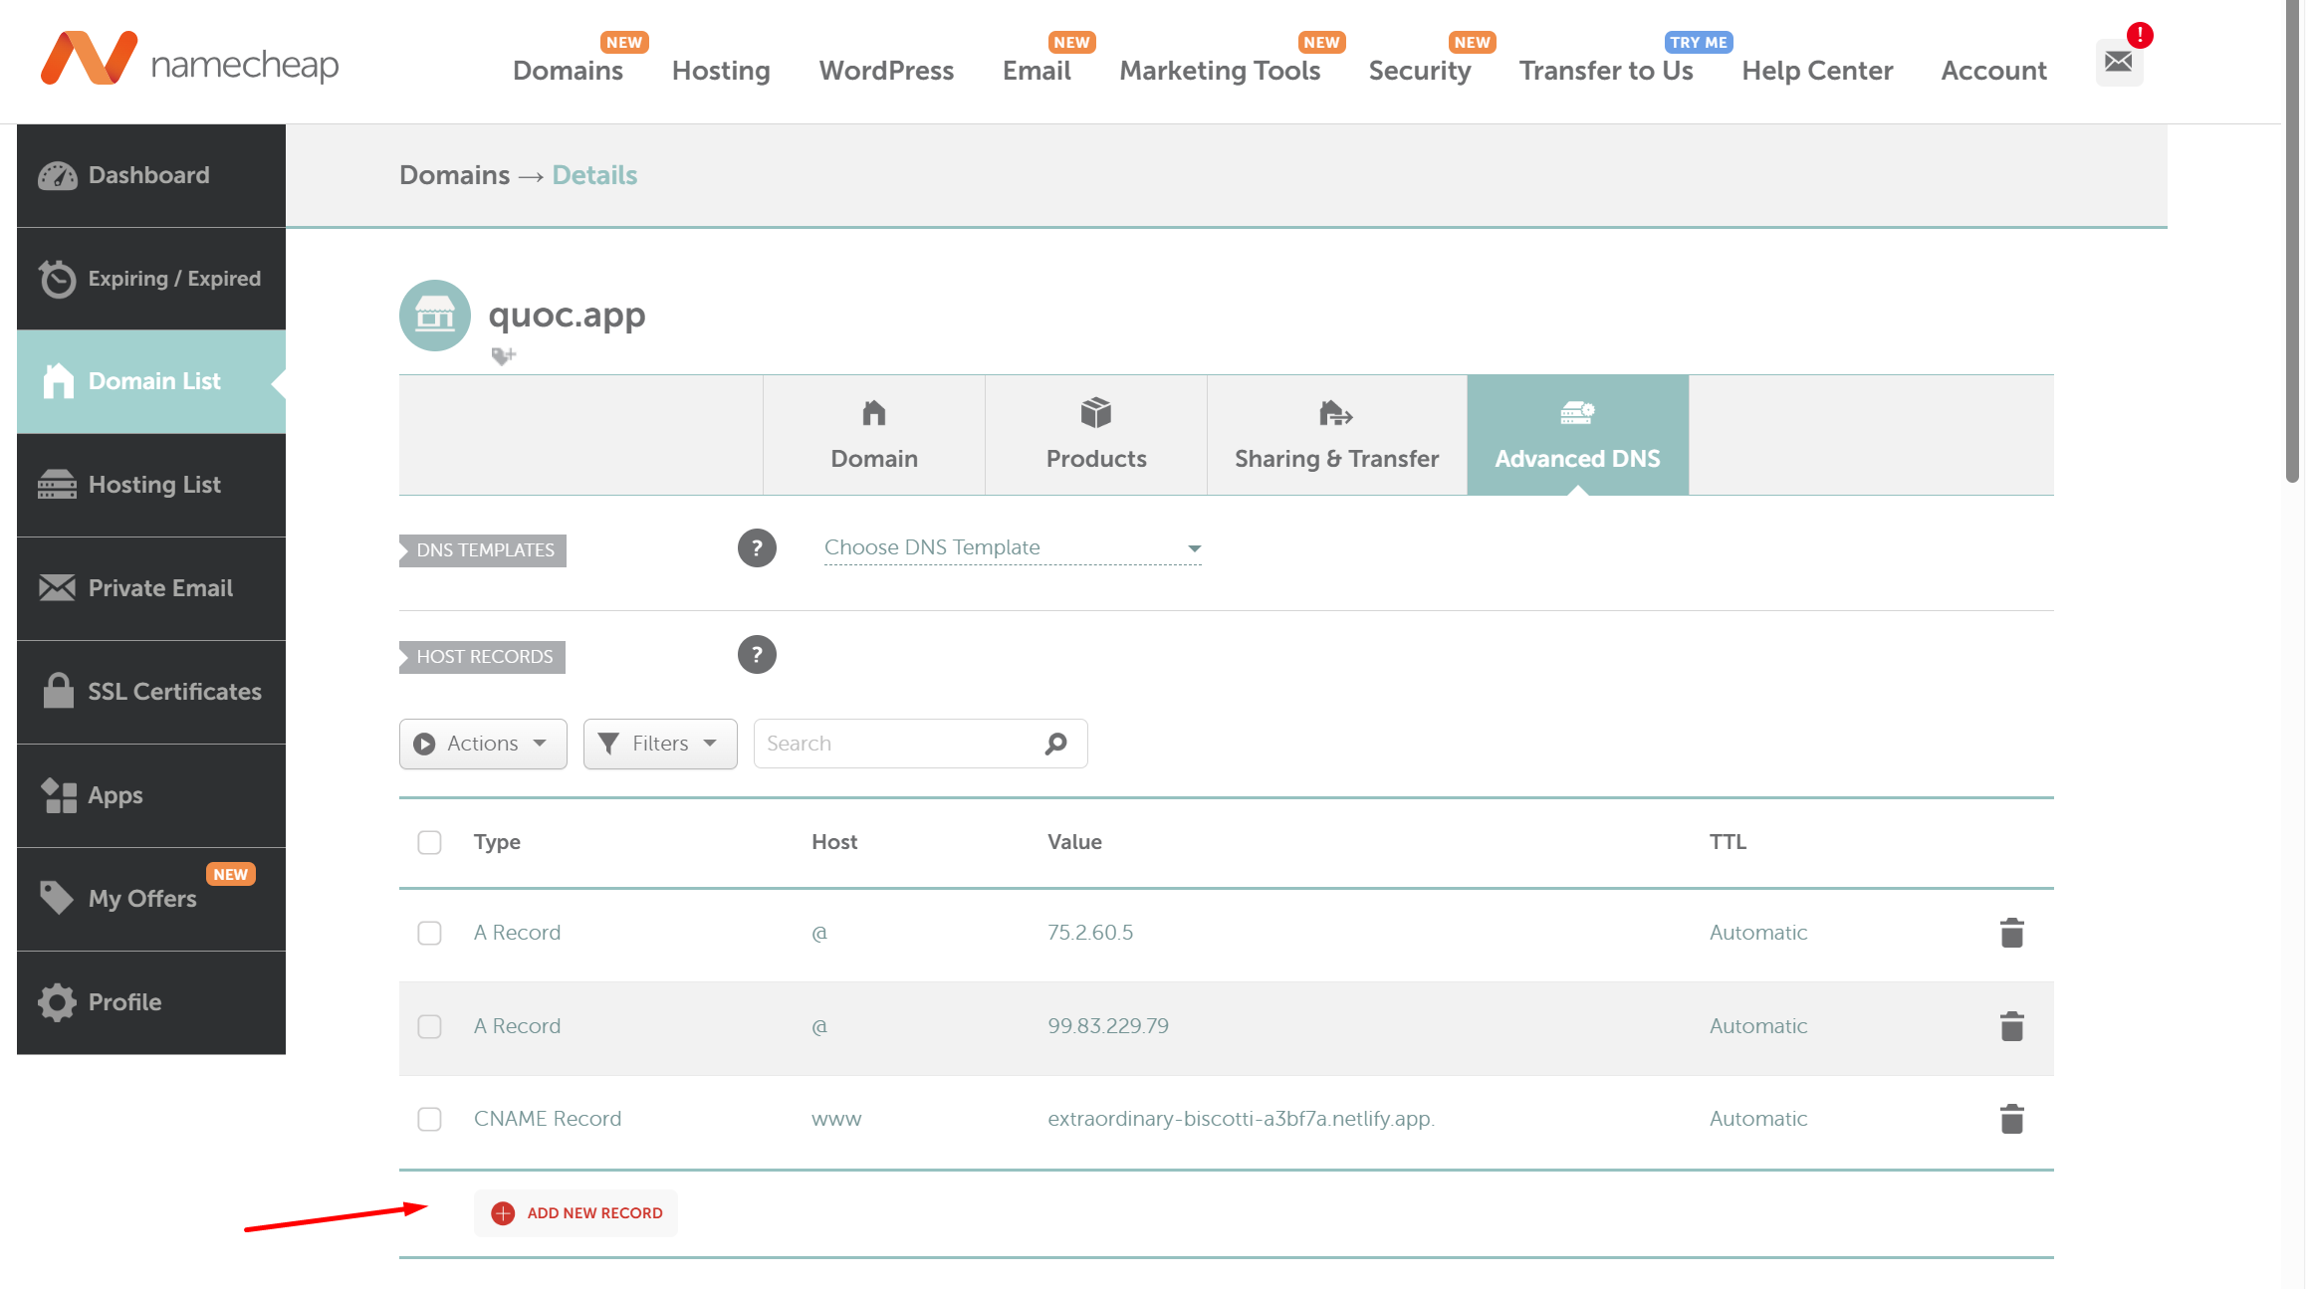The width and height of the screenshot is (2308, 1289).
Task: Delete the 75.2.60.5 A Record
Action: (2011, 933)
